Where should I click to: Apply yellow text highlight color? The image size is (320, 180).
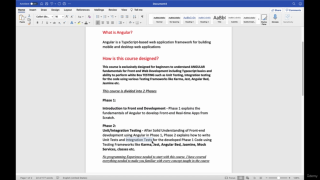pos(79,22)
